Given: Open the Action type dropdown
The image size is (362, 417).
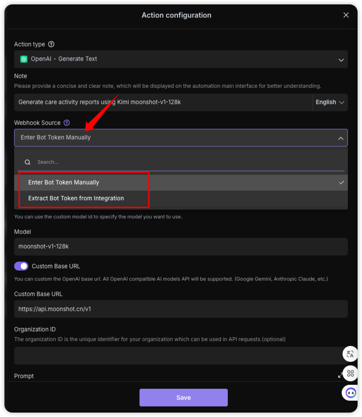Looking at the screenshot, I should (x=181, y=59).
